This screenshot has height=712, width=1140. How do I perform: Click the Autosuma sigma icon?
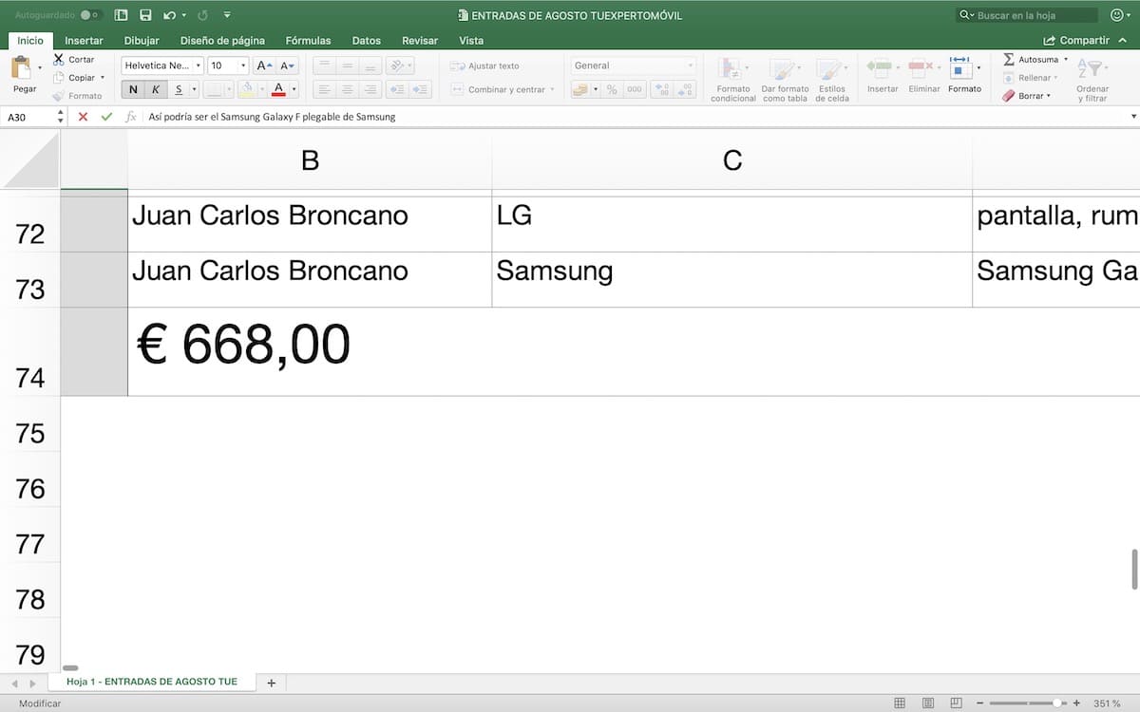[1009, 59]
